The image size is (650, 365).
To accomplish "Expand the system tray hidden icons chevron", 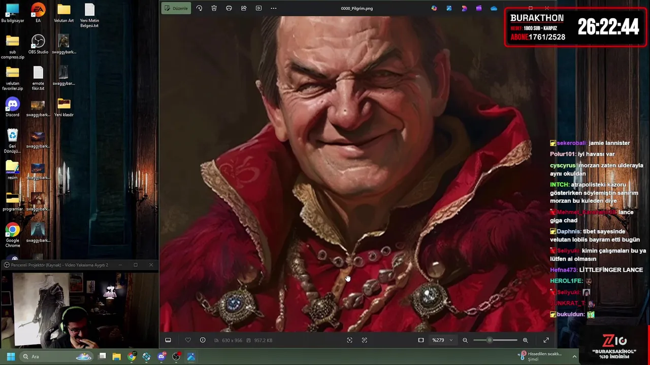I will [x=574, y=356].
